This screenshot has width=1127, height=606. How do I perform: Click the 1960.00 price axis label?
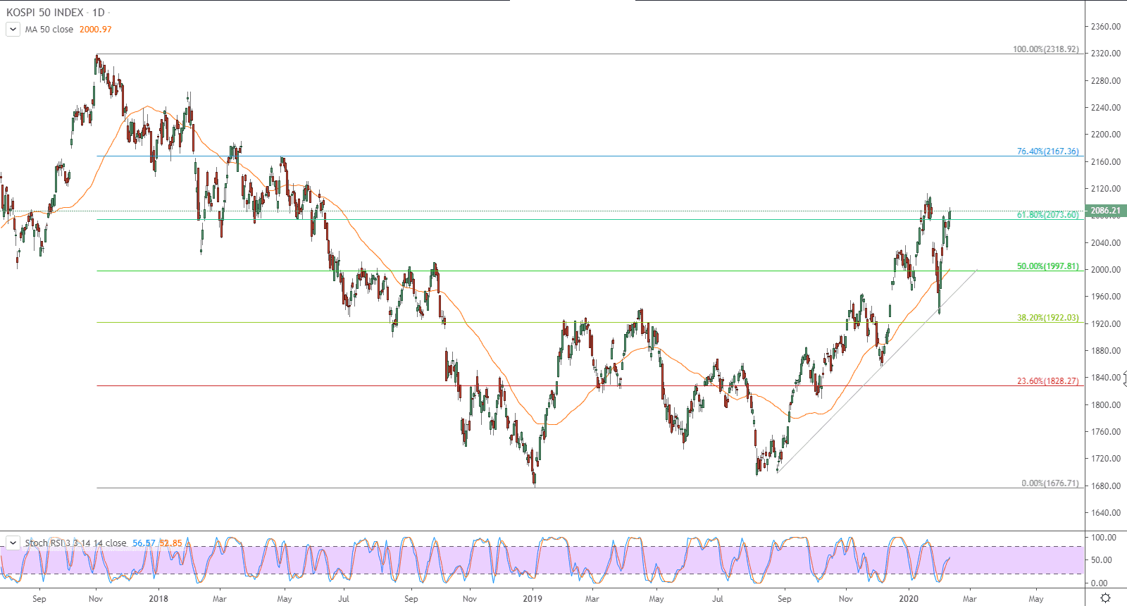click(x=1105, y=297)
